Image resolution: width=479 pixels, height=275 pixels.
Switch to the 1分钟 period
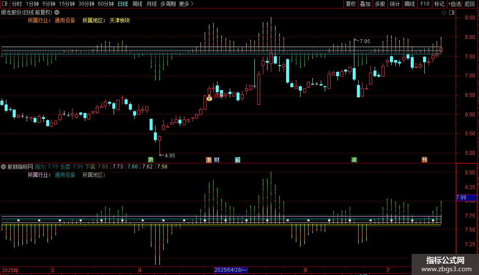[32, 4]
